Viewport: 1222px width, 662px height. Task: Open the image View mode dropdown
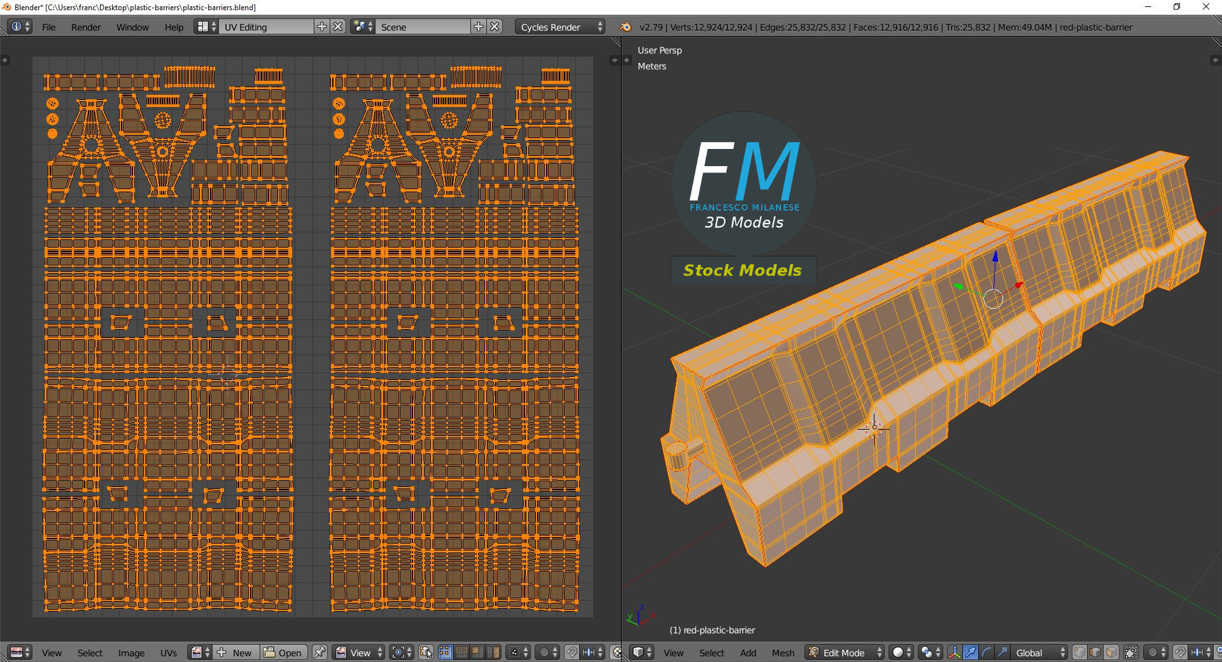[359, 652]
